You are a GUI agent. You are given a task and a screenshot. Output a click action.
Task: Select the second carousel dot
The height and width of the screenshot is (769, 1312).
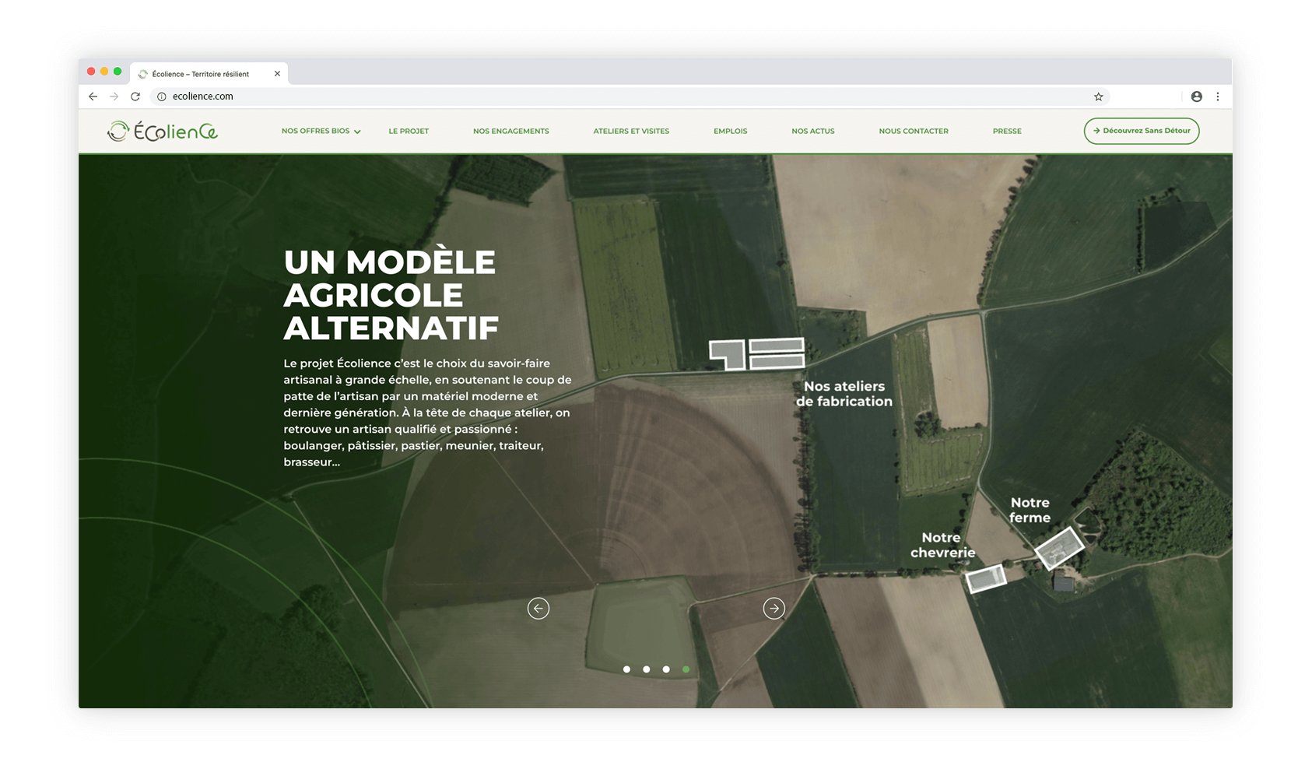pos(646,669)
